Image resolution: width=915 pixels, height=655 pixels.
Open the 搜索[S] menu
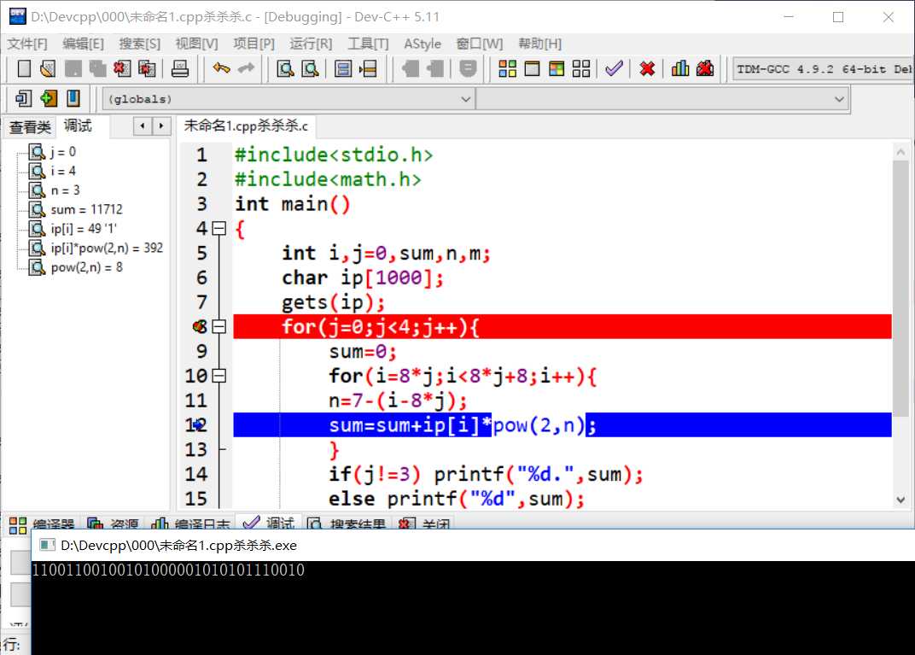139,44
